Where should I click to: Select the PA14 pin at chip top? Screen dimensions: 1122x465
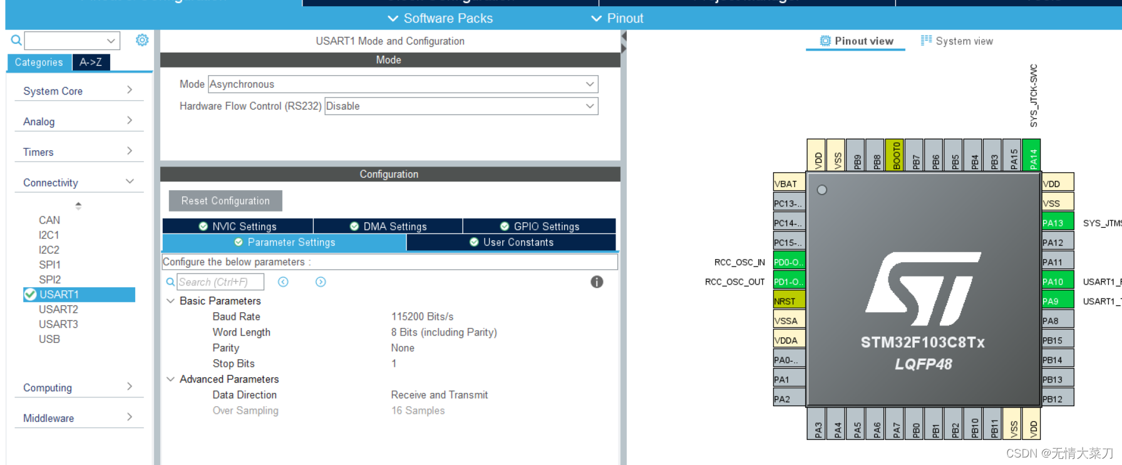(x=1031, y=155)
